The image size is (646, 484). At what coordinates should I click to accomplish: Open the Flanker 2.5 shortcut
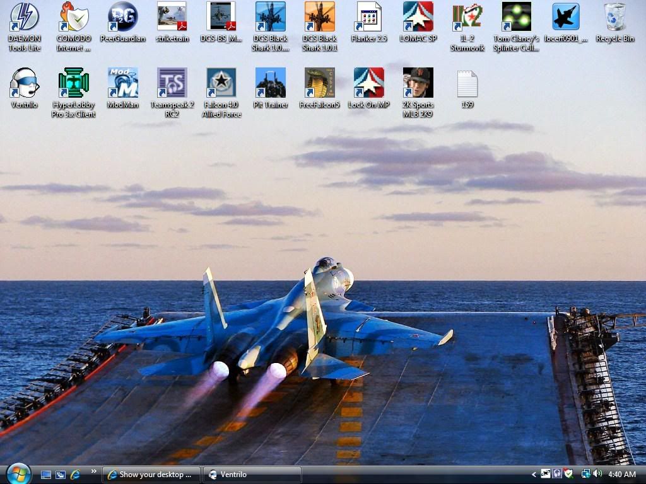(368, 19)
